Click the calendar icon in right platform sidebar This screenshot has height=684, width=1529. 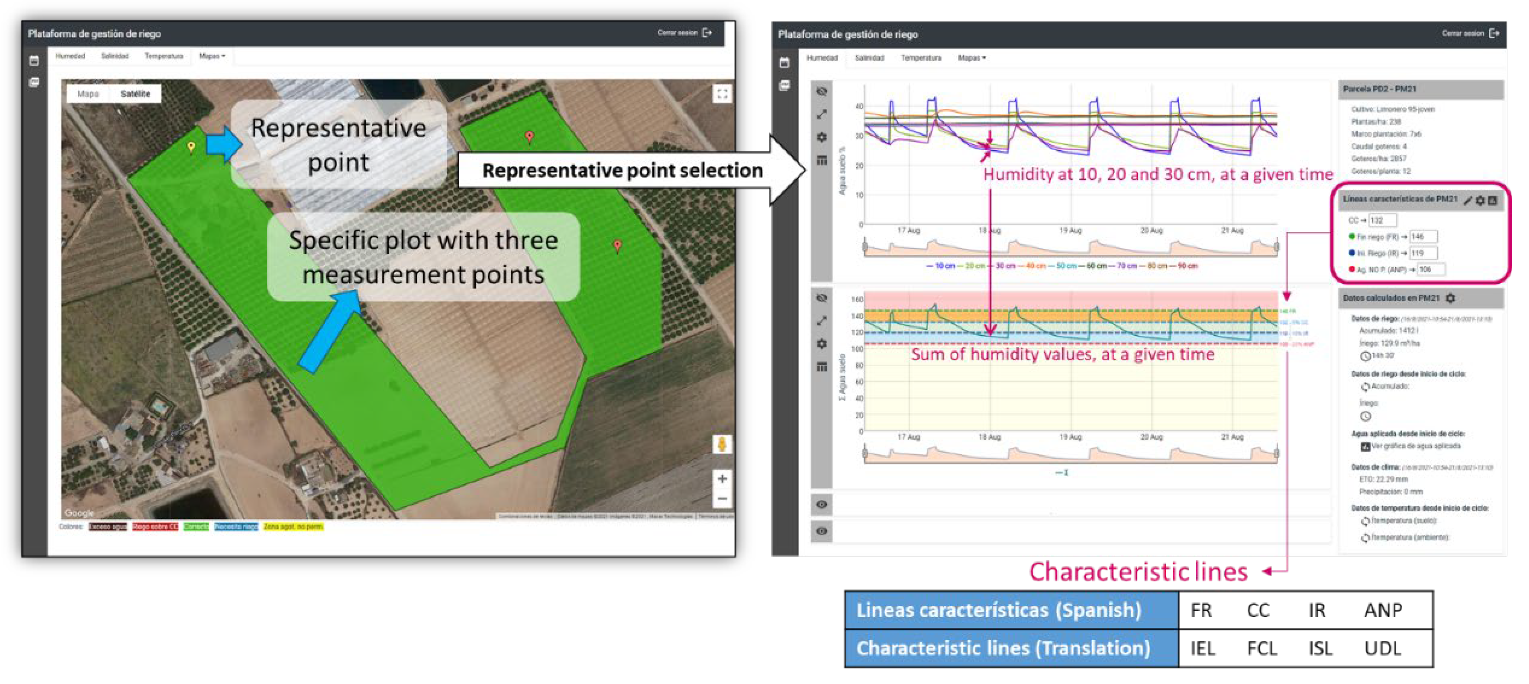[784, 62]
